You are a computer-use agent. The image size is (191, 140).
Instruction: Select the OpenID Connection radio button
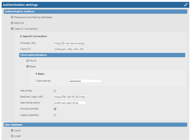[x=12, y=29]
